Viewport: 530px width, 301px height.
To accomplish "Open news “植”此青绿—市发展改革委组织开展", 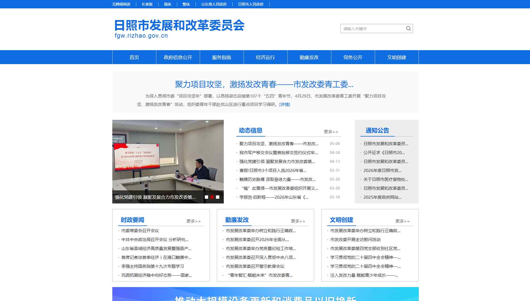I will point(279,188).
